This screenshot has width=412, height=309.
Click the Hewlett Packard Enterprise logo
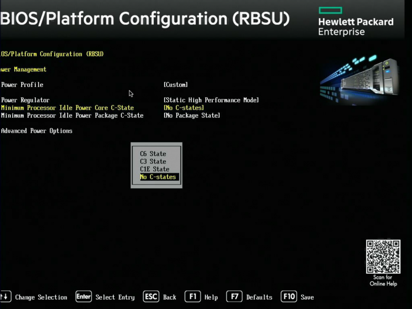(x=356, y=21)
